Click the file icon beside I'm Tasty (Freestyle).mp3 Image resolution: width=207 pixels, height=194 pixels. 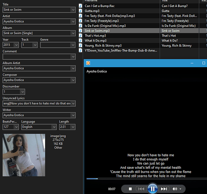point(80,21)
